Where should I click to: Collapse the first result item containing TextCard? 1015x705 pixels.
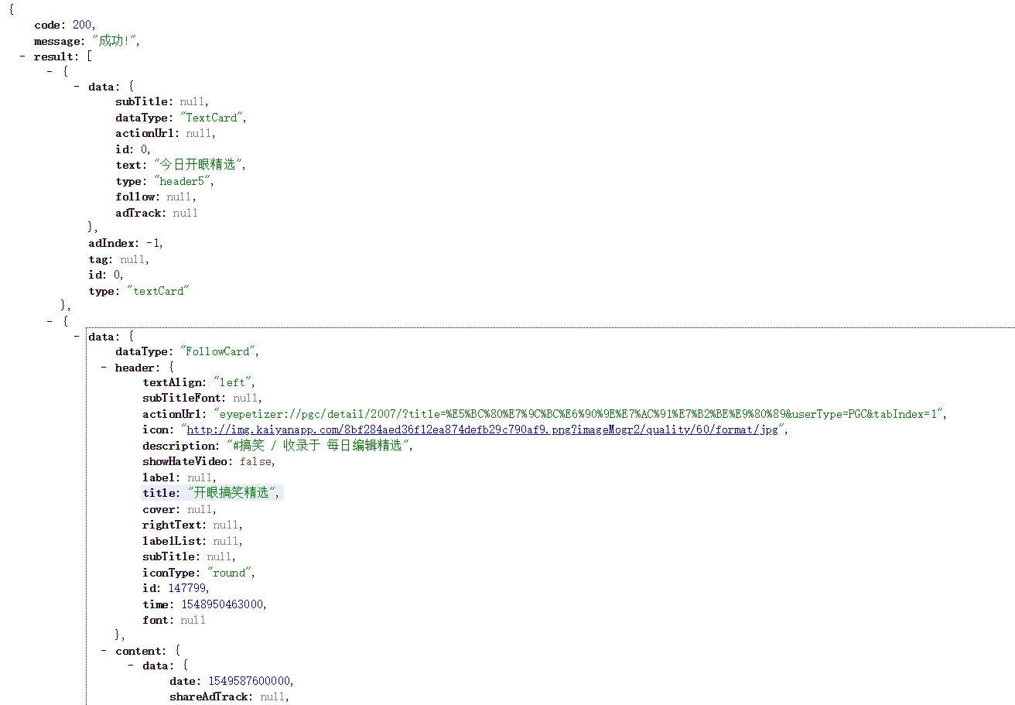50,71
